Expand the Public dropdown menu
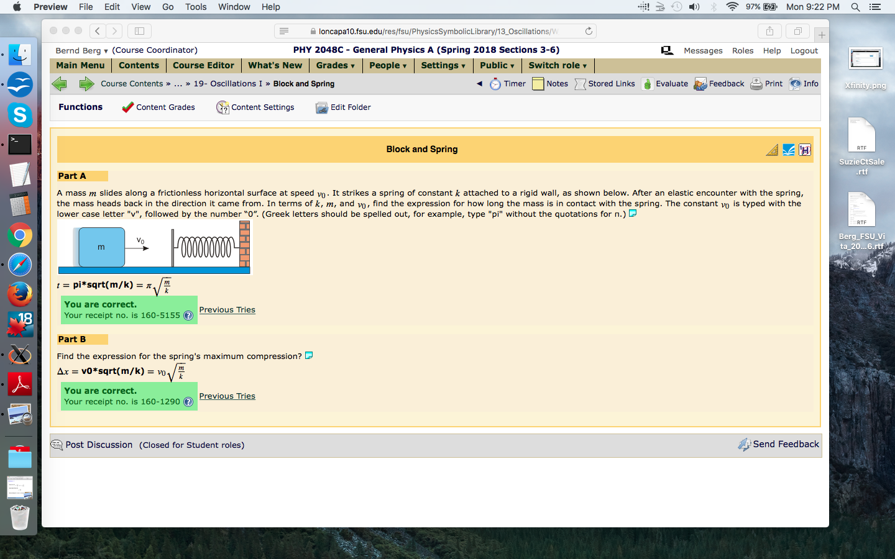The width and height of the screenshot is (895, 559). [x=497, y=65]
